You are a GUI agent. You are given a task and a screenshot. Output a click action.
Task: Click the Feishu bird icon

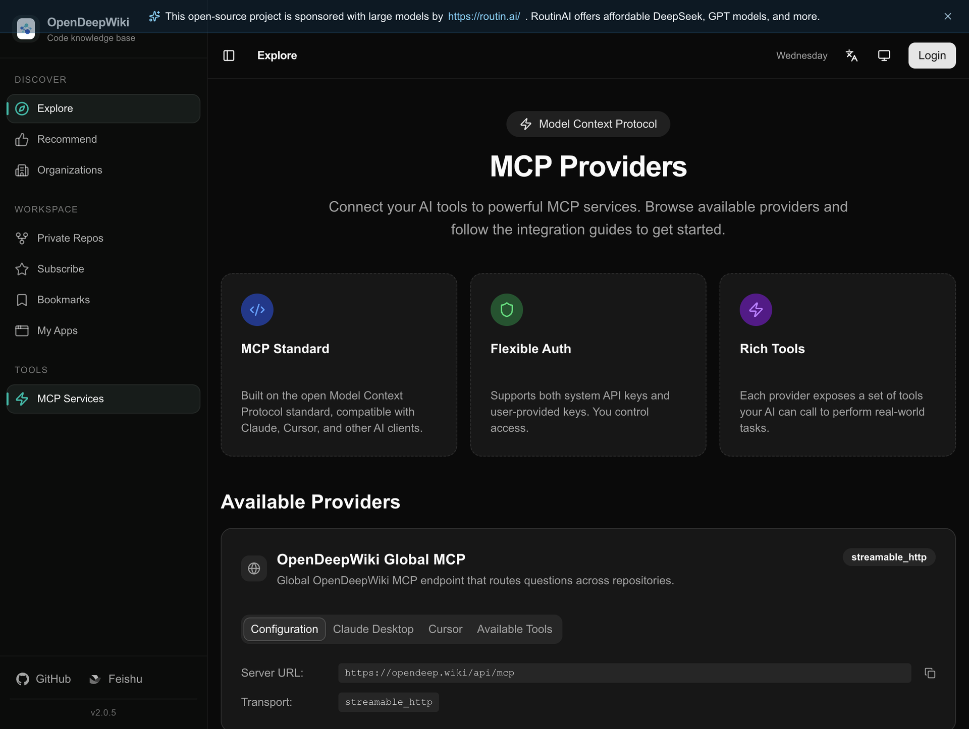95,679
